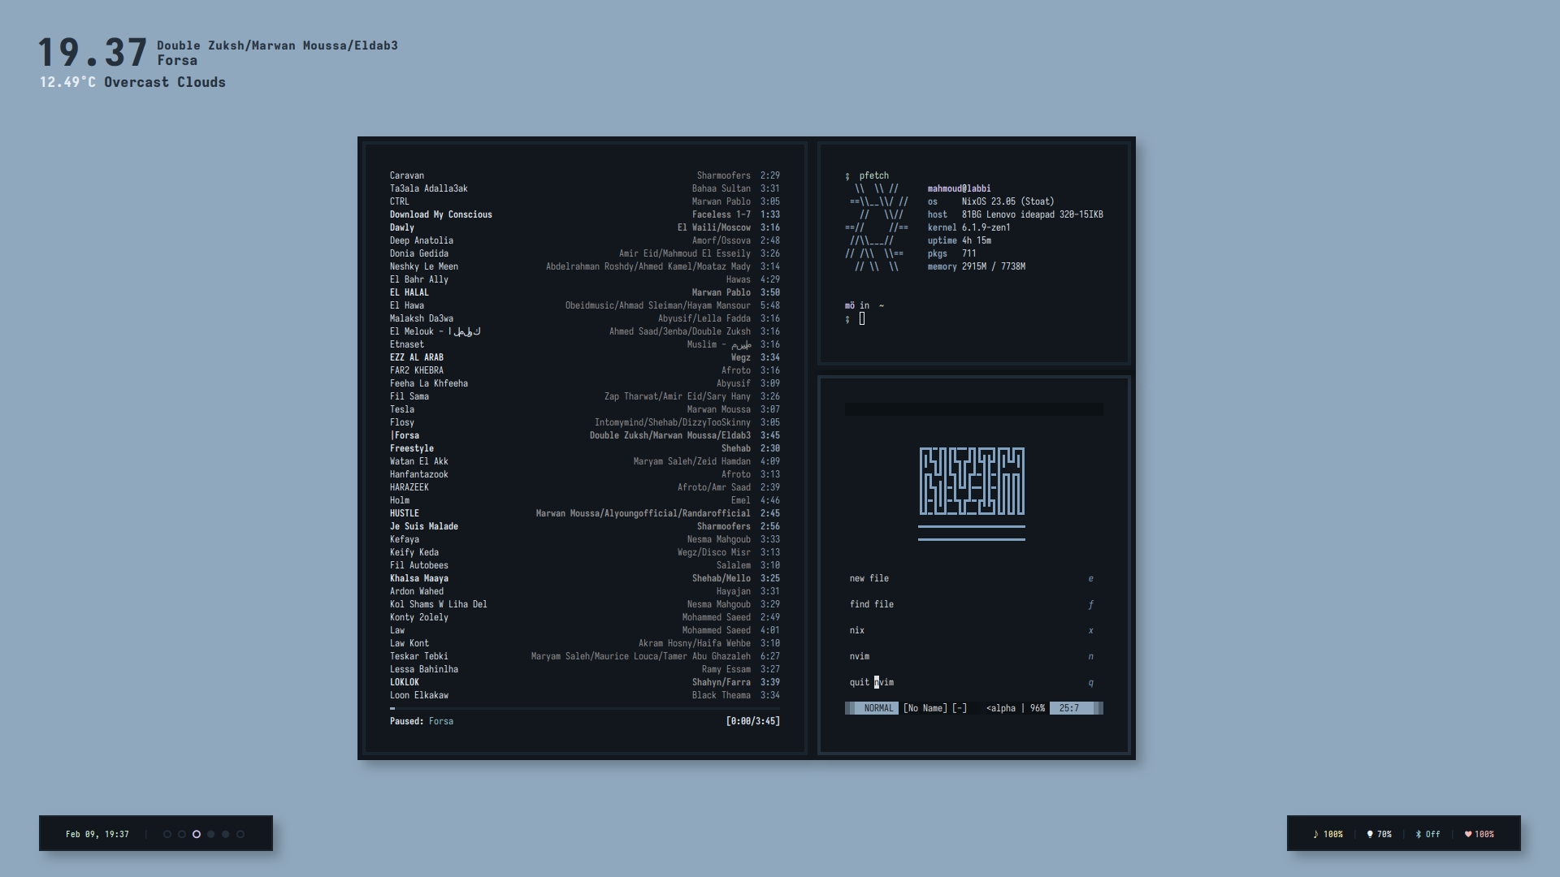Resume playback by clicking Paused: Forsa

point(421,721)
